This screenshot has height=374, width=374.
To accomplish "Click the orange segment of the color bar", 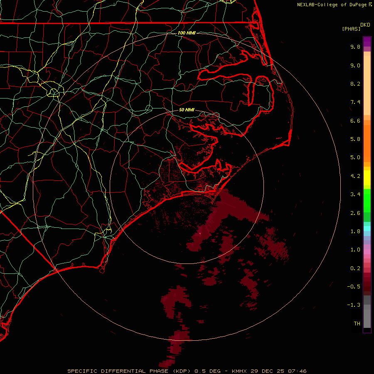I will [367, 143].
